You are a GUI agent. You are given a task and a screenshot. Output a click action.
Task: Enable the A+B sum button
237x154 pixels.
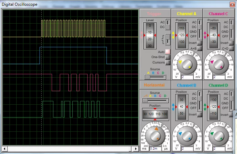(199, 49)
